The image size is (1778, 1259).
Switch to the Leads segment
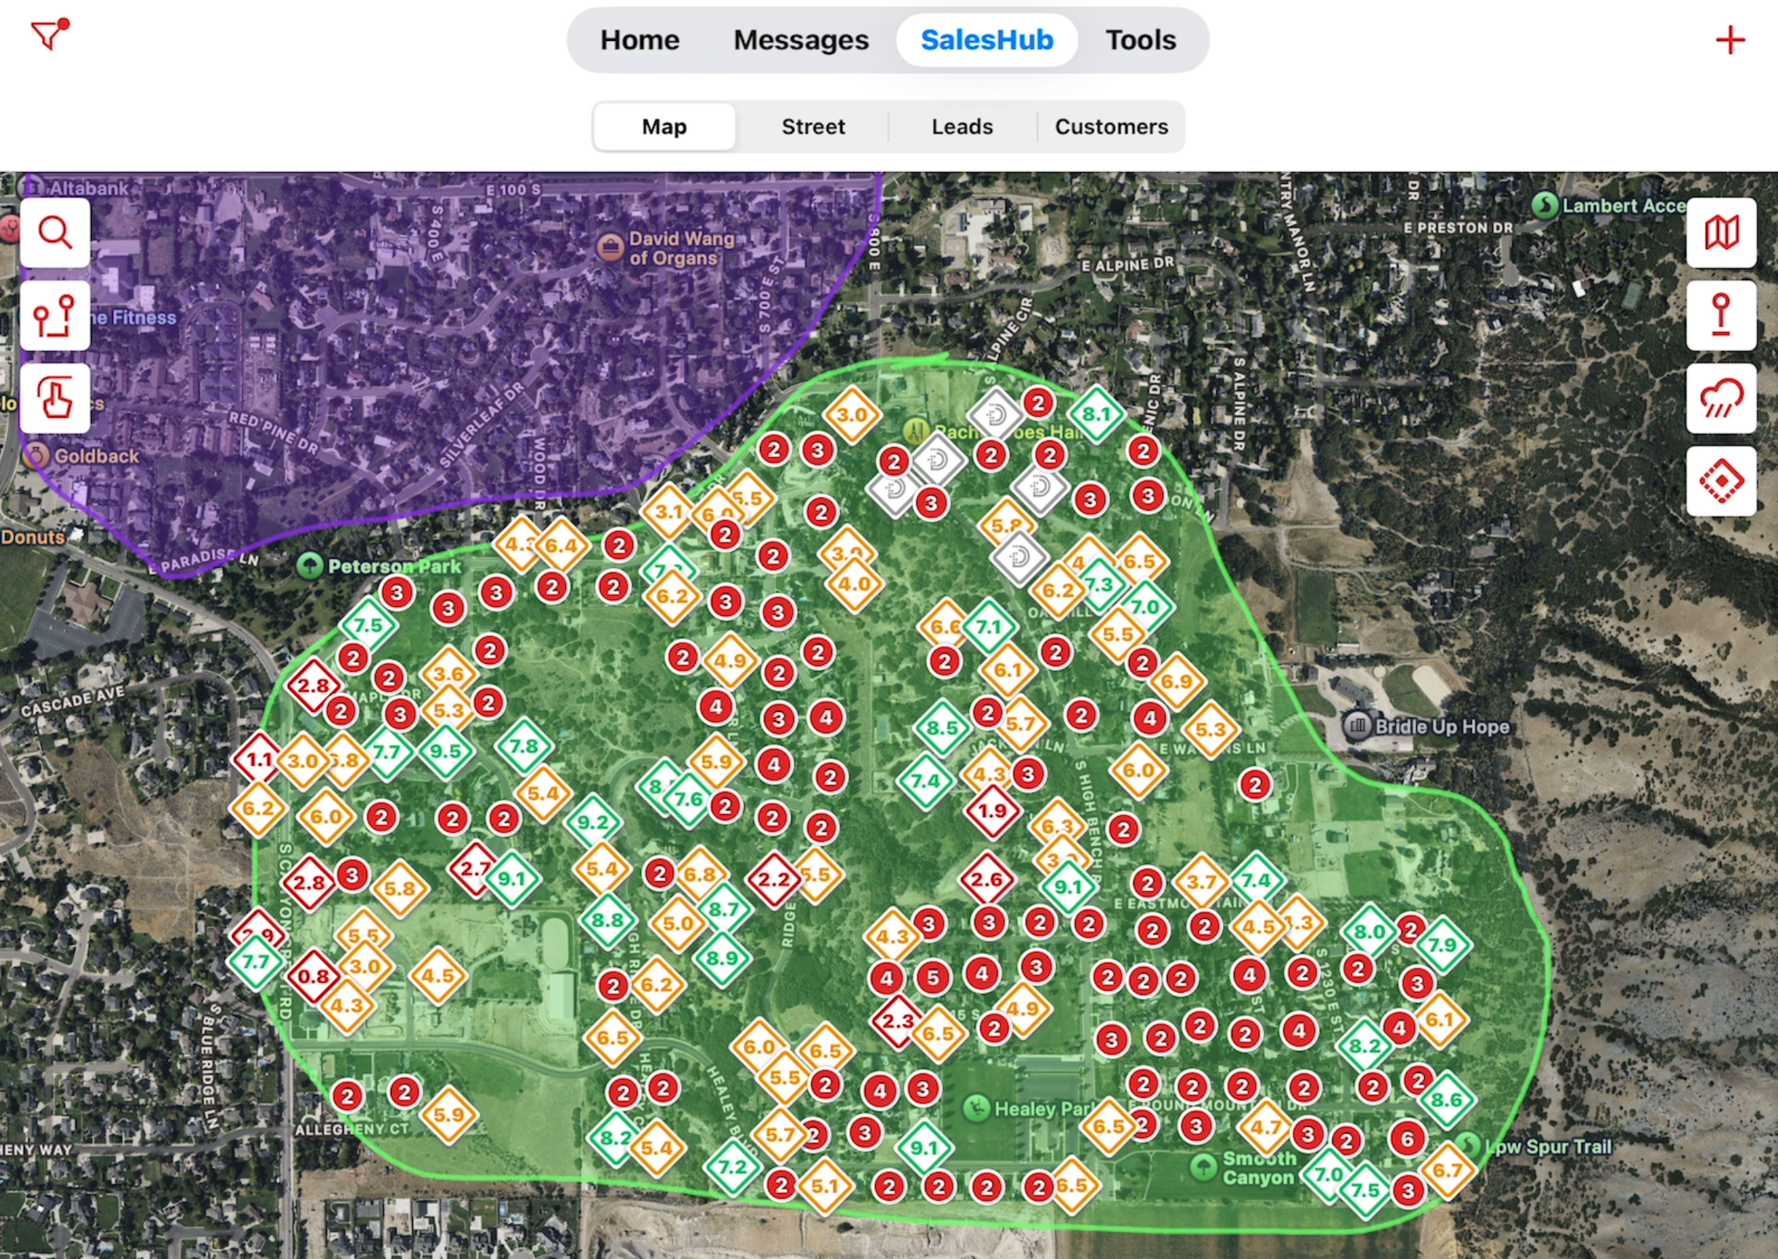pyautogui.click(x=962, y=126)
